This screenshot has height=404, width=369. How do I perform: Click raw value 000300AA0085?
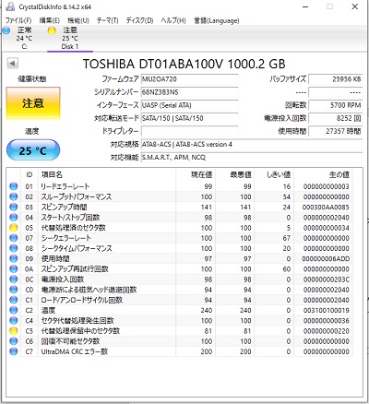(326, 208)
